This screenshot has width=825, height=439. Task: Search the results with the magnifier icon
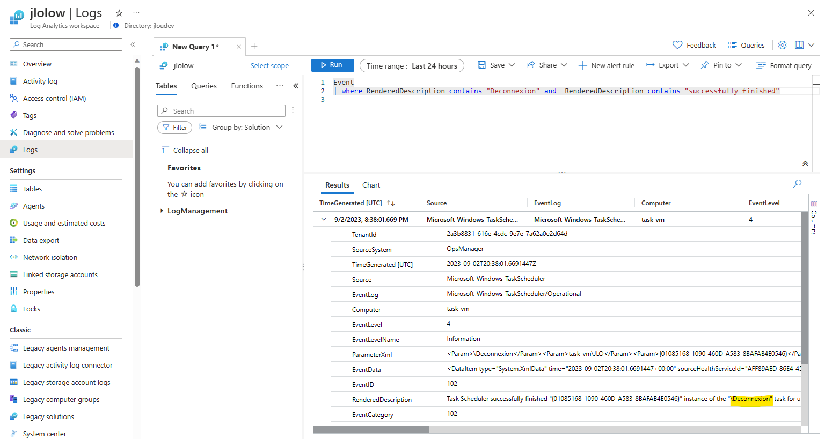797,184
